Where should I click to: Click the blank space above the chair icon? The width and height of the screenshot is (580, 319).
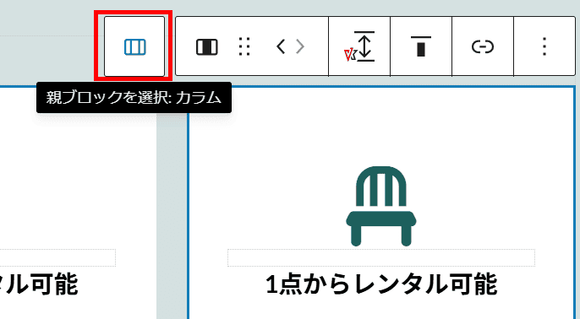point(381,126)
